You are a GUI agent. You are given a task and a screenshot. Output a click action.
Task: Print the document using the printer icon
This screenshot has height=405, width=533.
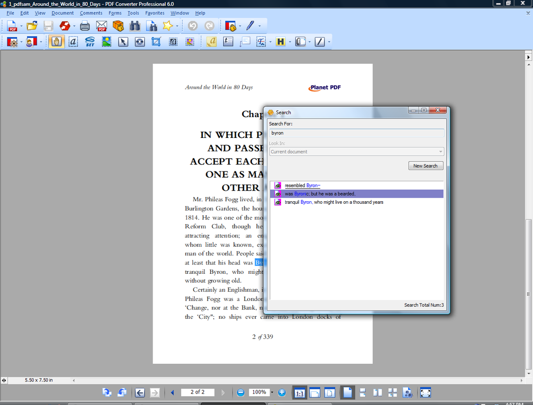coord(85,26)
